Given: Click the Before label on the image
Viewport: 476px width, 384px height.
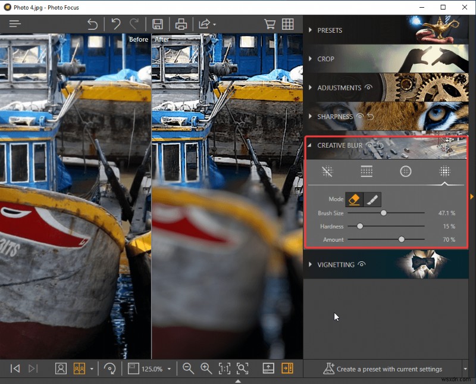Looking at the screenshot, I should point(139,39).
